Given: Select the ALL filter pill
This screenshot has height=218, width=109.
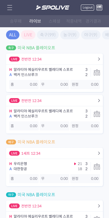Looking at the screenshot, I should click(13, 35).
